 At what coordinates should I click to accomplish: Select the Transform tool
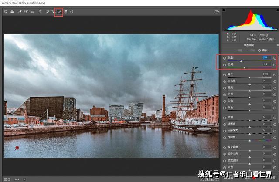(40, 12)
